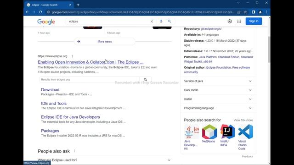This screenshot has width=294, height=165.
Task: Click the Feedback link
Action: coord(247,156)
